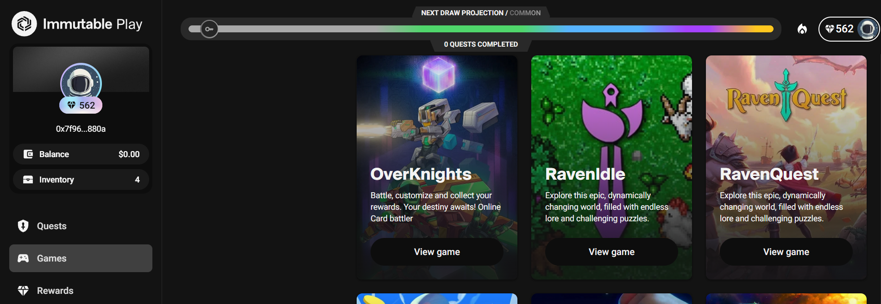Click the Games controller icon
Image resolution: width=881 pixels, height=304 pixels.
click(23, 258)
